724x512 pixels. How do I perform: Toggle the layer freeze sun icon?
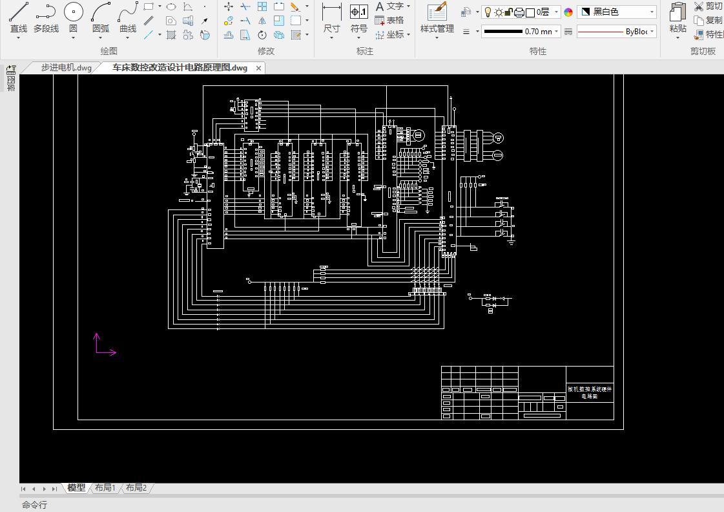(x=498, y=12)
